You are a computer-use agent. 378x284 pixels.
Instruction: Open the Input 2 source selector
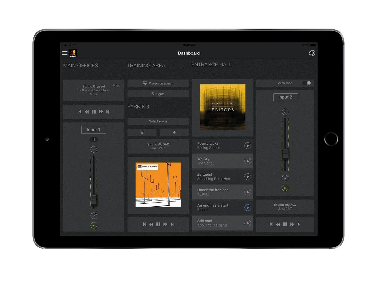point(286,97)
